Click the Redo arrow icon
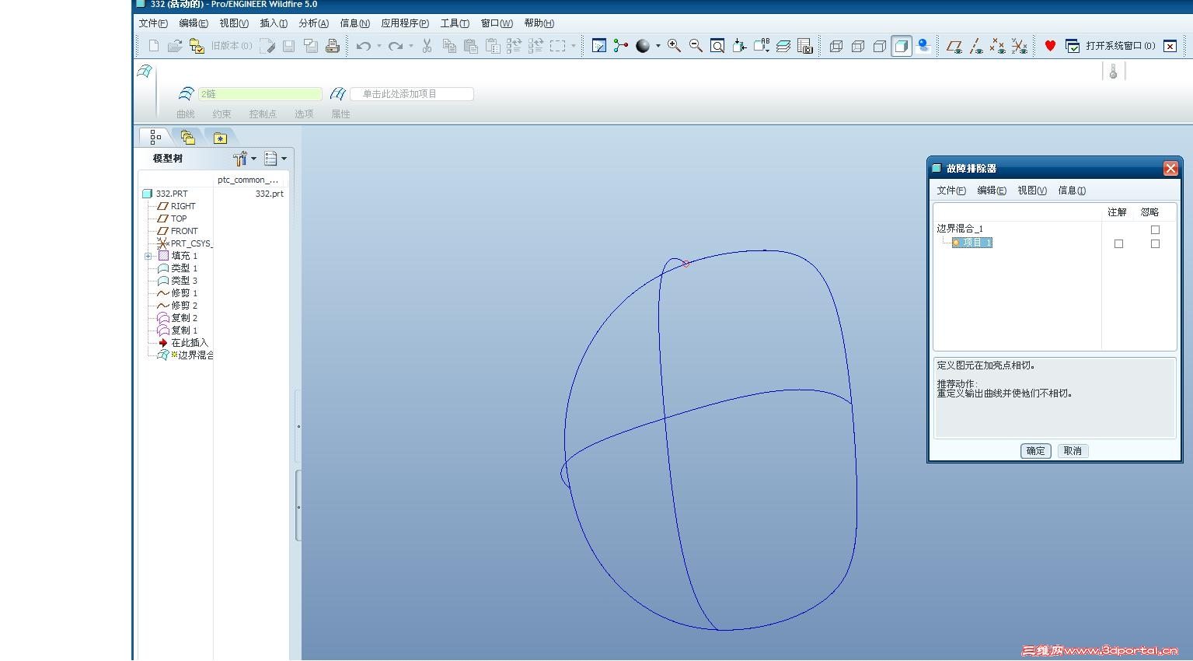Screen dimensions: 1193x661 (396, 46)
